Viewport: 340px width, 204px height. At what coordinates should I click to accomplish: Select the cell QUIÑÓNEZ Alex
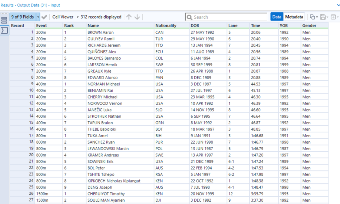[x=120, y=52]
